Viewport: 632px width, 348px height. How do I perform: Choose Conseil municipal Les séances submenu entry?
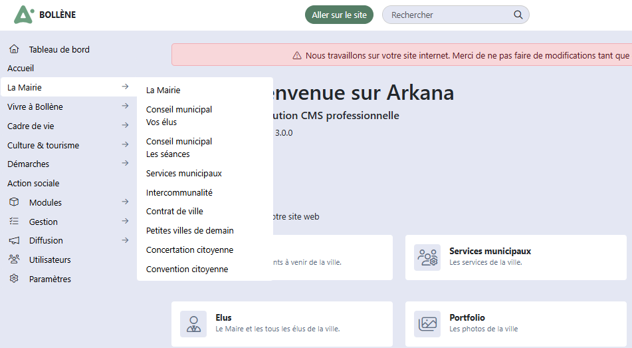coord(179,148)
